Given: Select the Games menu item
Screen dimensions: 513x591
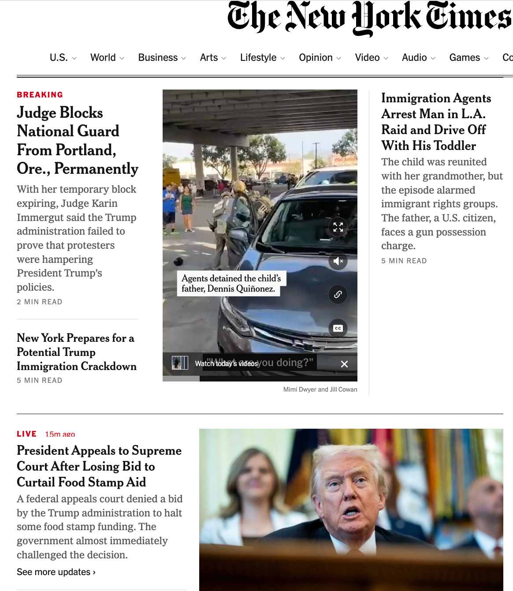Looking at the screenshot, I should (469, 58).
